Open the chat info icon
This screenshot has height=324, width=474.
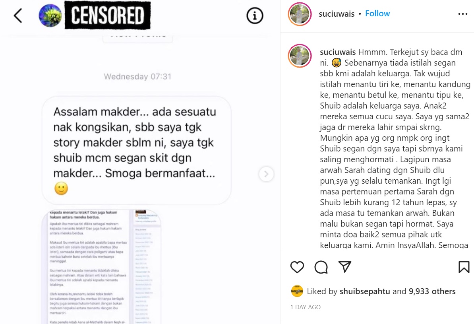point(255,16)
